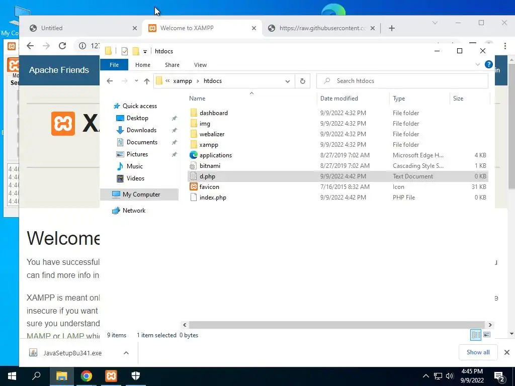The height and width of the screenshot is (386, 515).
Task: Open JavaSetup8u341.exe download options chevron
Action: click(126, 353)
